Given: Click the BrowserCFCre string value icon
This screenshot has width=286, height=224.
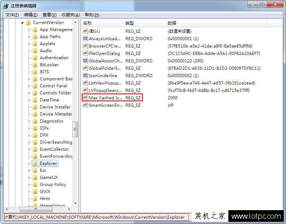Looking at the screenshot, I should click(x=85, y=46).
